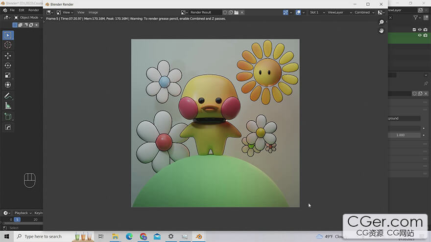Open Settings gear from the taskbar
This screenshot has height=242, width=431.
171,236
